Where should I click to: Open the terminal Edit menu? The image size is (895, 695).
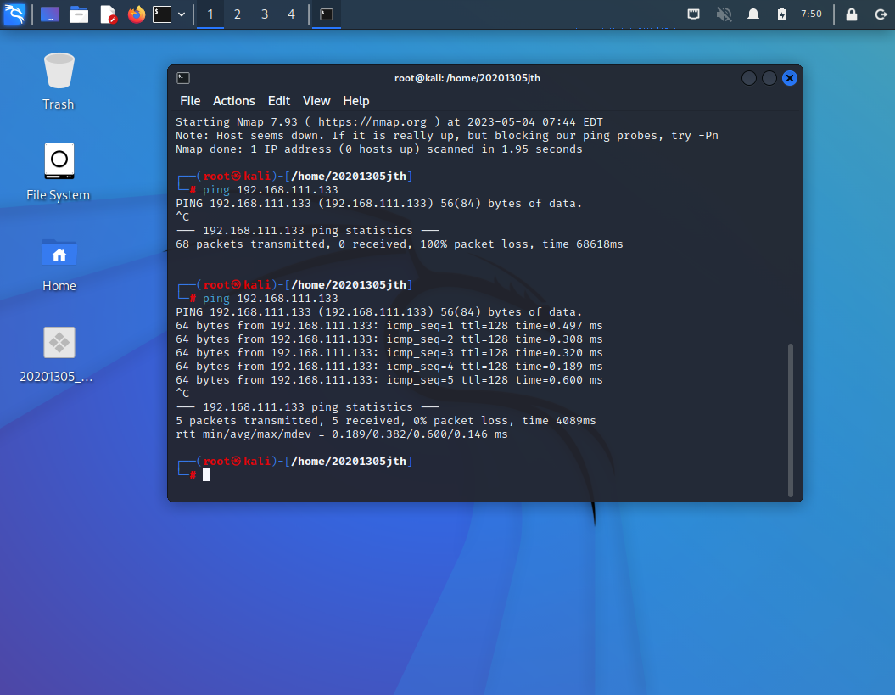coord(279,101)
